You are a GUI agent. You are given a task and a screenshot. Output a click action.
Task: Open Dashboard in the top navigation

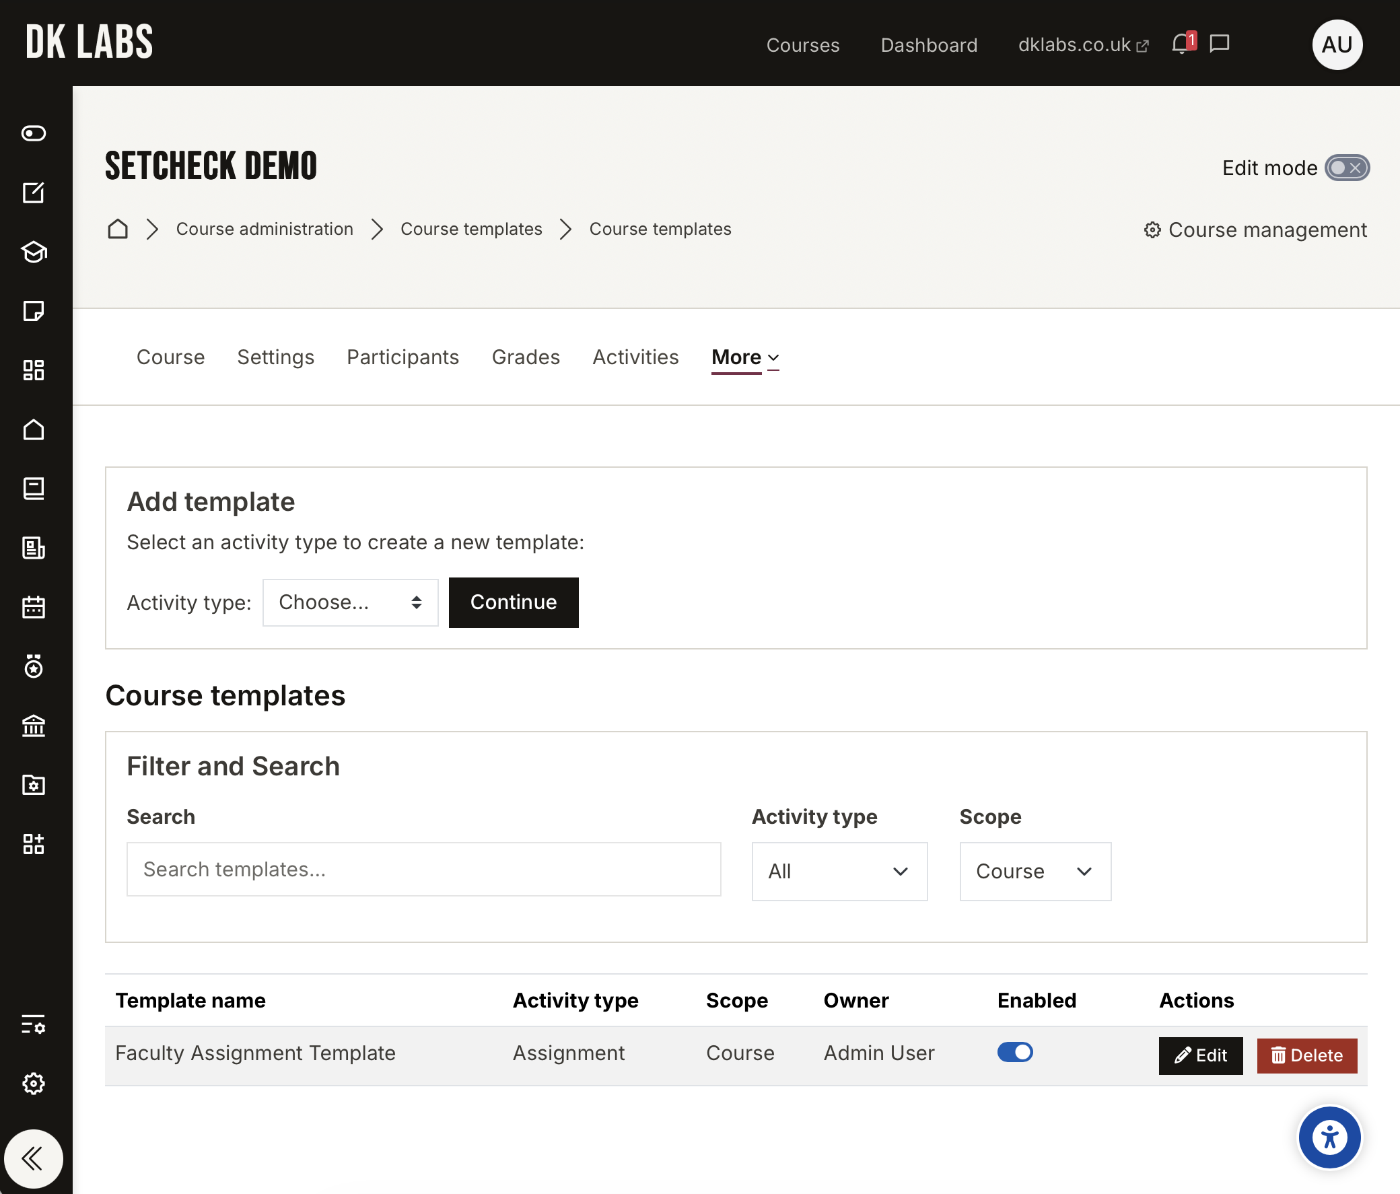click(x=929, y=44)
